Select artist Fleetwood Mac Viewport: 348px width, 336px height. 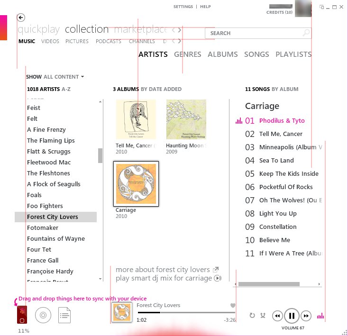click(x=49, y=163)
